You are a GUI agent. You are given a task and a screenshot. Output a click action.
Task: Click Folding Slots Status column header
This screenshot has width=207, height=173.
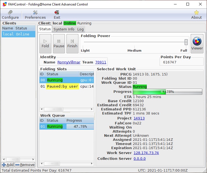coord(62,74)
